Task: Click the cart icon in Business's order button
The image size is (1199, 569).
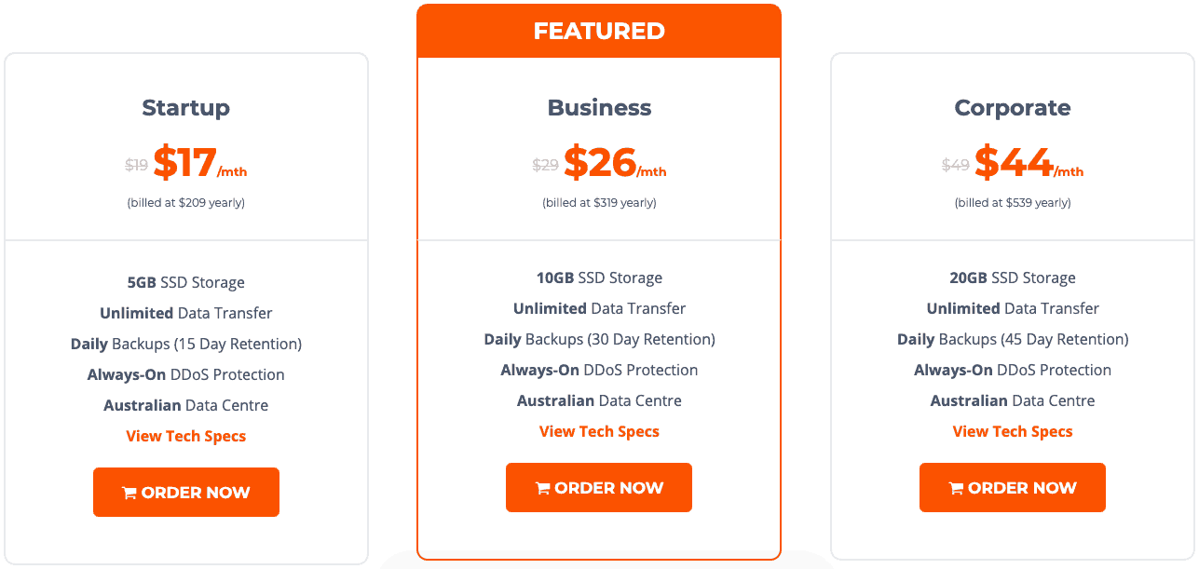Action: 543,488
